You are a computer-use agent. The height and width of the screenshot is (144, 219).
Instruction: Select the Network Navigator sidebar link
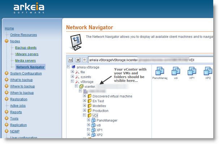click(30, 67)
